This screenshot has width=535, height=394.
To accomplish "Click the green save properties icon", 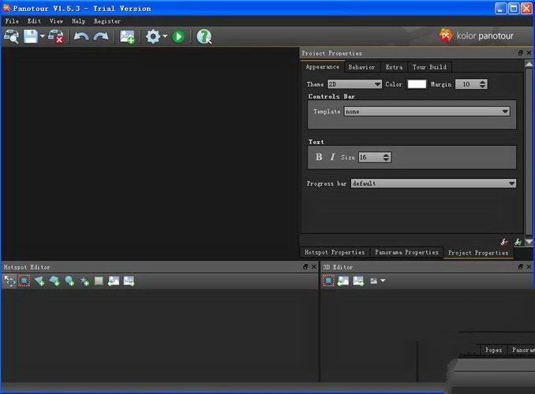I will pyautogui.click(x=518, y=242).
